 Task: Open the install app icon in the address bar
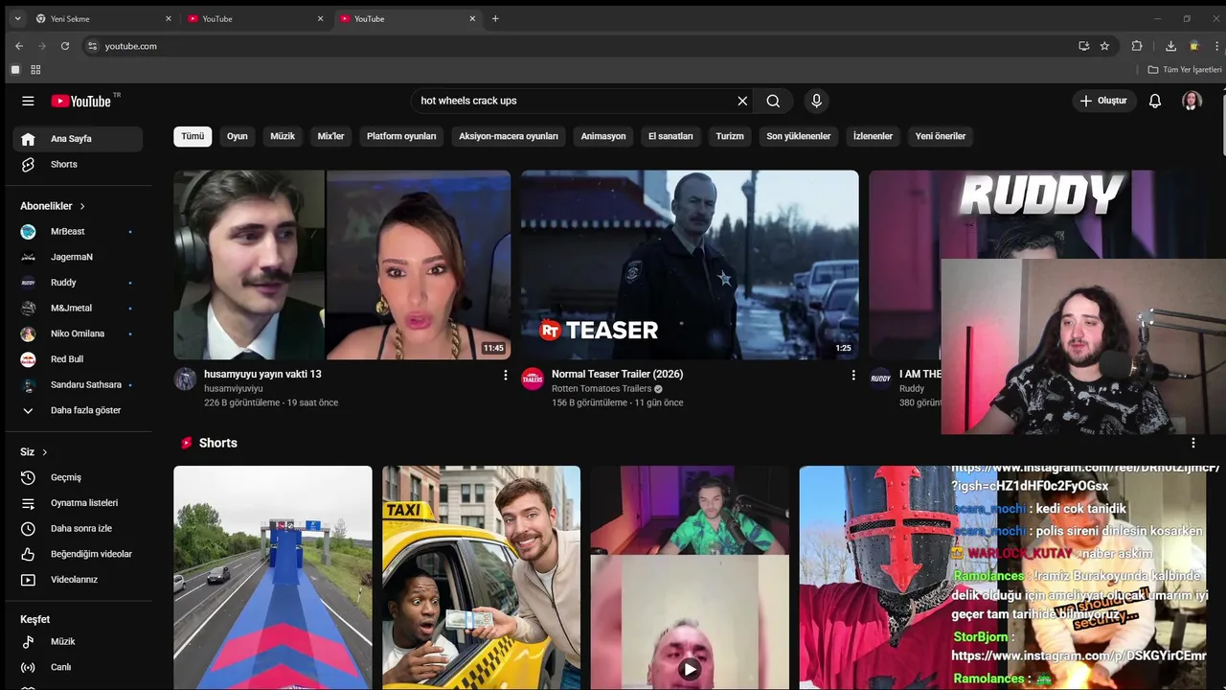1083,46
